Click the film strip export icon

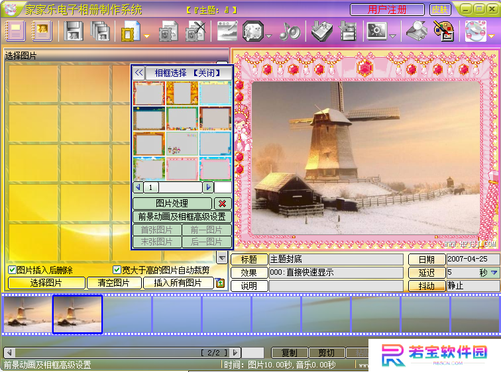coord(349,31)
